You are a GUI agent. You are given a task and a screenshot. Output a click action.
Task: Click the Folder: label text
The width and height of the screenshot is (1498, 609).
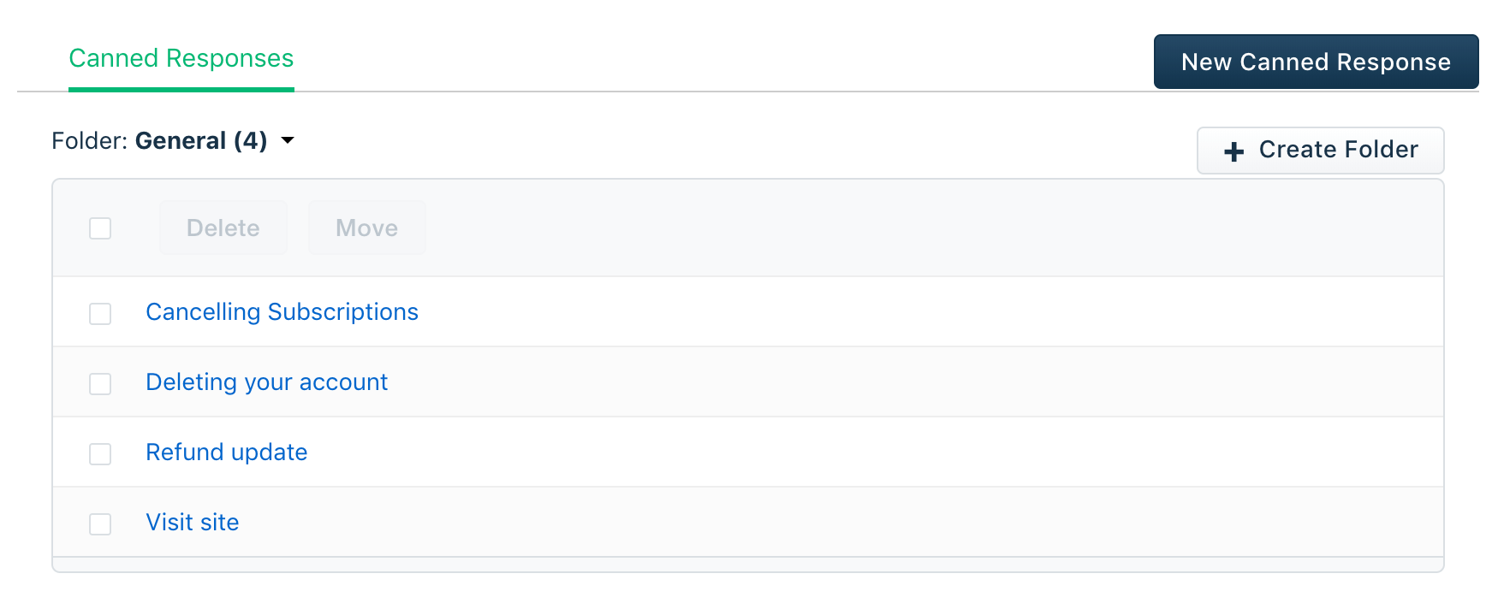pyautogui.click(x=89, y=140)
